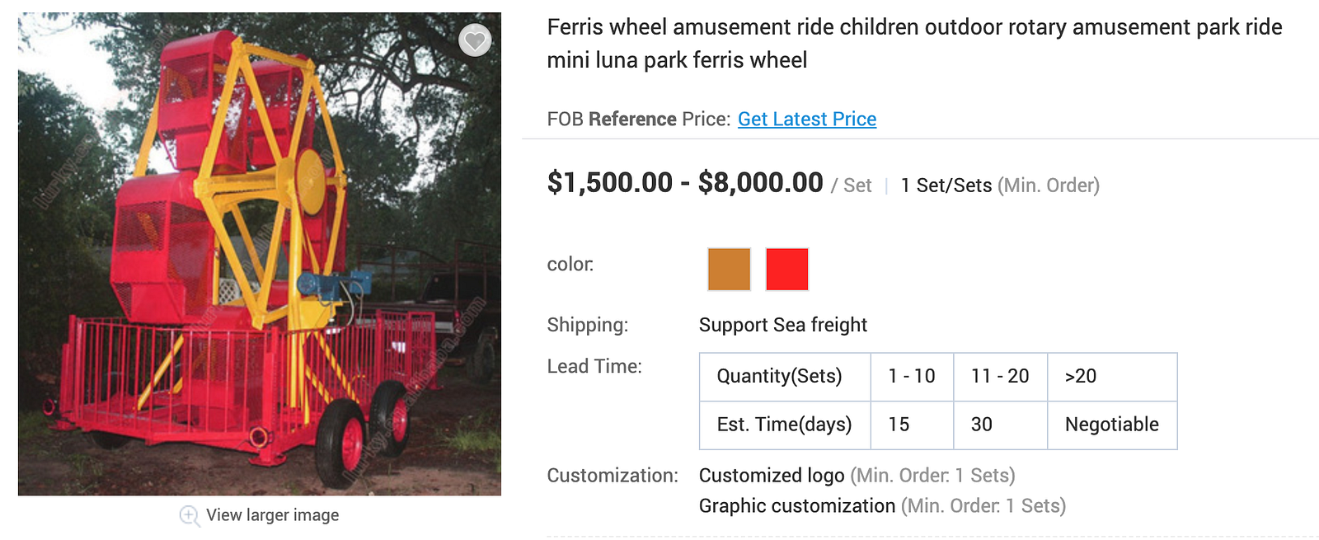
Task: Click the heart favorite icon on product image
Action: click(475, 40)
